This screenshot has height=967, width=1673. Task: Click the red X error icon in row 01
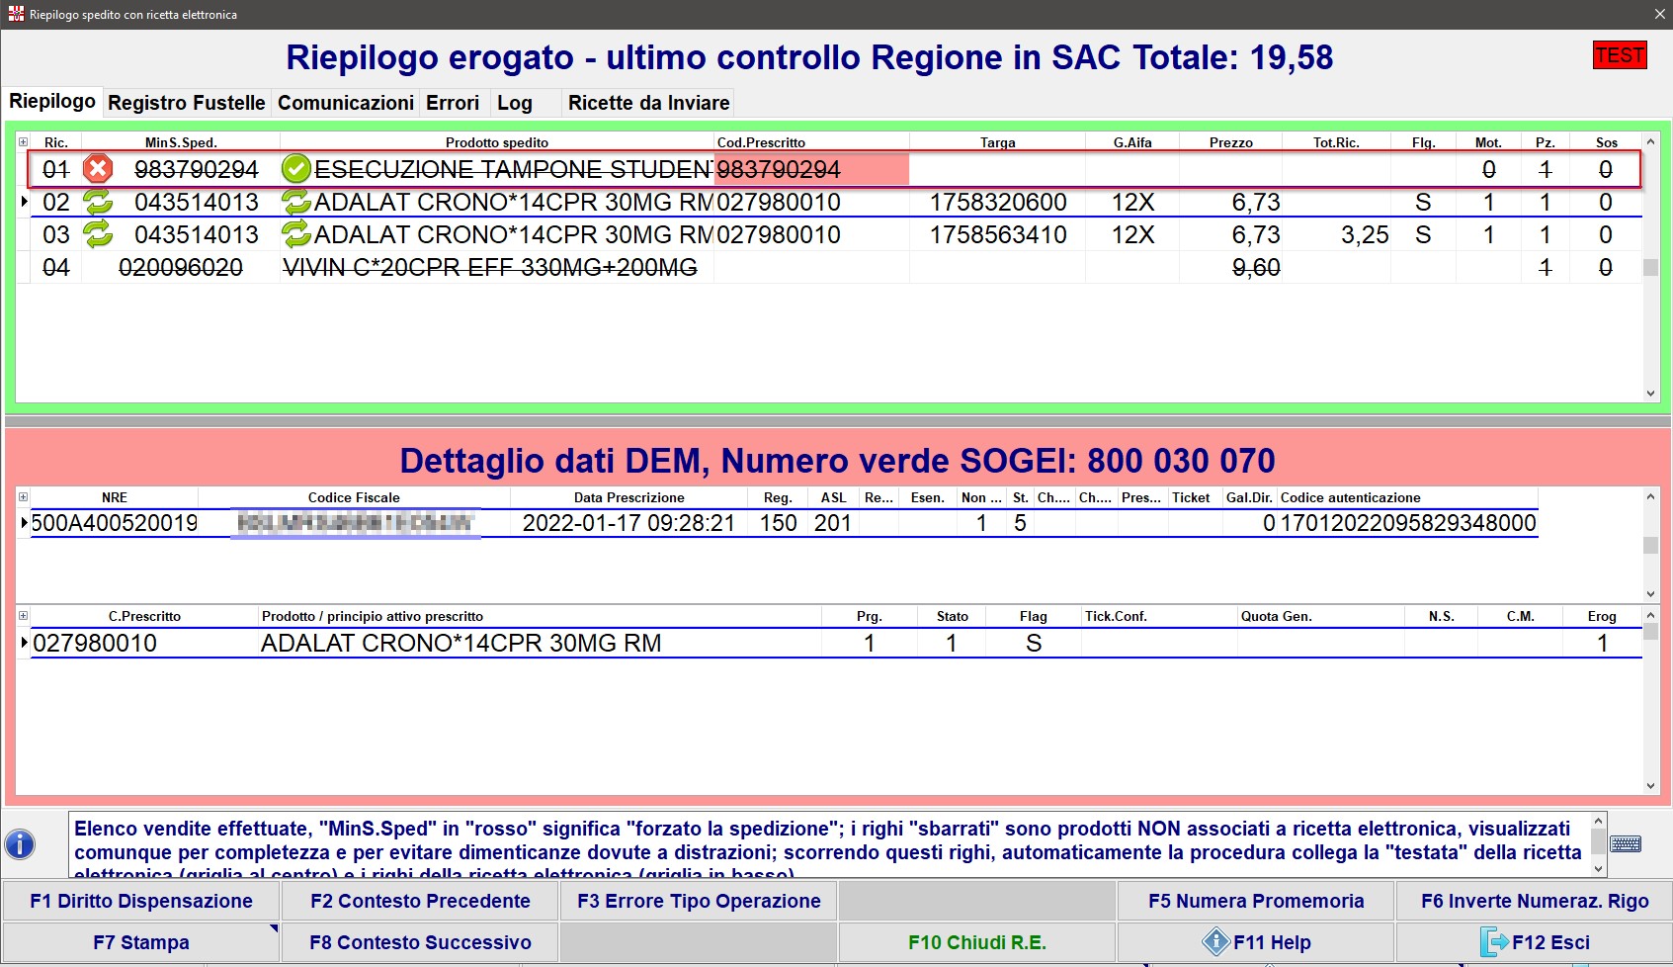(97, 169)
